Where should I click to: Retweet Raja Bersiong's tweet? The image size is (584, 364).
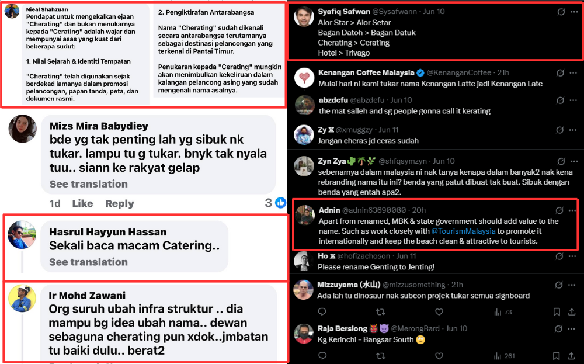tap(380, 356)
